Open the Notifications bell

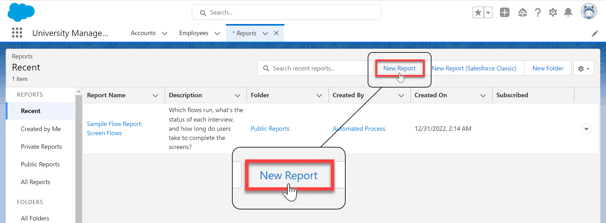[568, 13]
